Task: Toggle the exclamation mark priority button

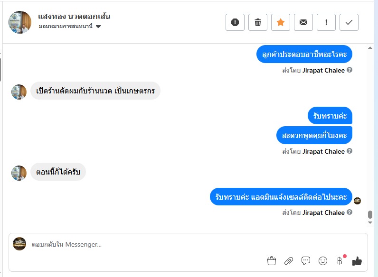Action: coord(326,22)
